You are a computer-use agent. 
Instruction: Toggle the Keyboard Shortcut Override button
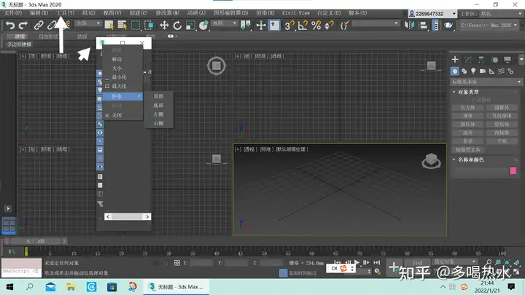click(274, 25)
